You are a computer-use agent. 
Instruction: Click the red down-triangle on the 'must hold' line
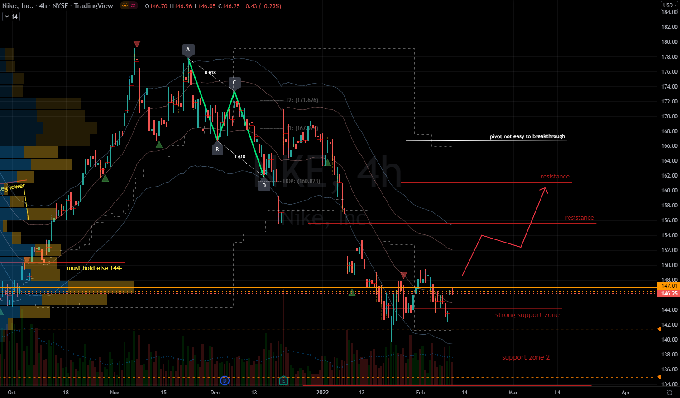[x=27, y=260]
